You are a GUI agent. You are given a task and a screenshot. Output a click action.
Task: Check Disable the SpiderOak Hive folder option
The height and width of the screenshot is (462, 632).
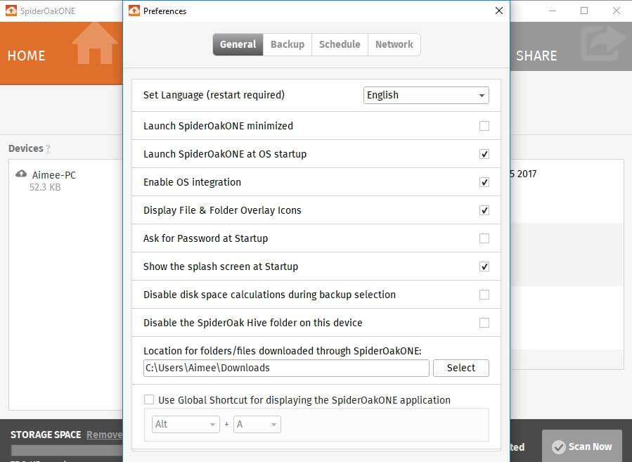coord(484,323)
